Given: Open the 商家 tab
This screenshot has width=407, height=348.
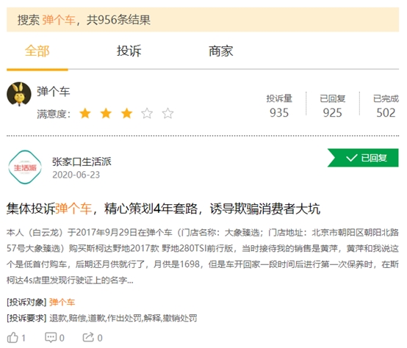Looking at the screenshot, I should [x=221, y=51].
